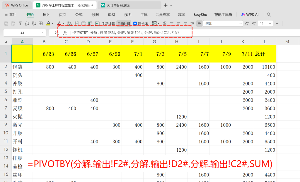Set top vertical alignment icon
The image size is (300, 182).
coord(172,23)
